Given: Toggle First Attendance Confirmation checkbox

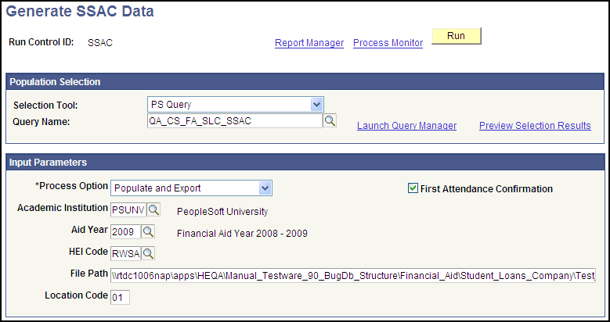Looking at the screenshot, I should [x=413, y=189].
